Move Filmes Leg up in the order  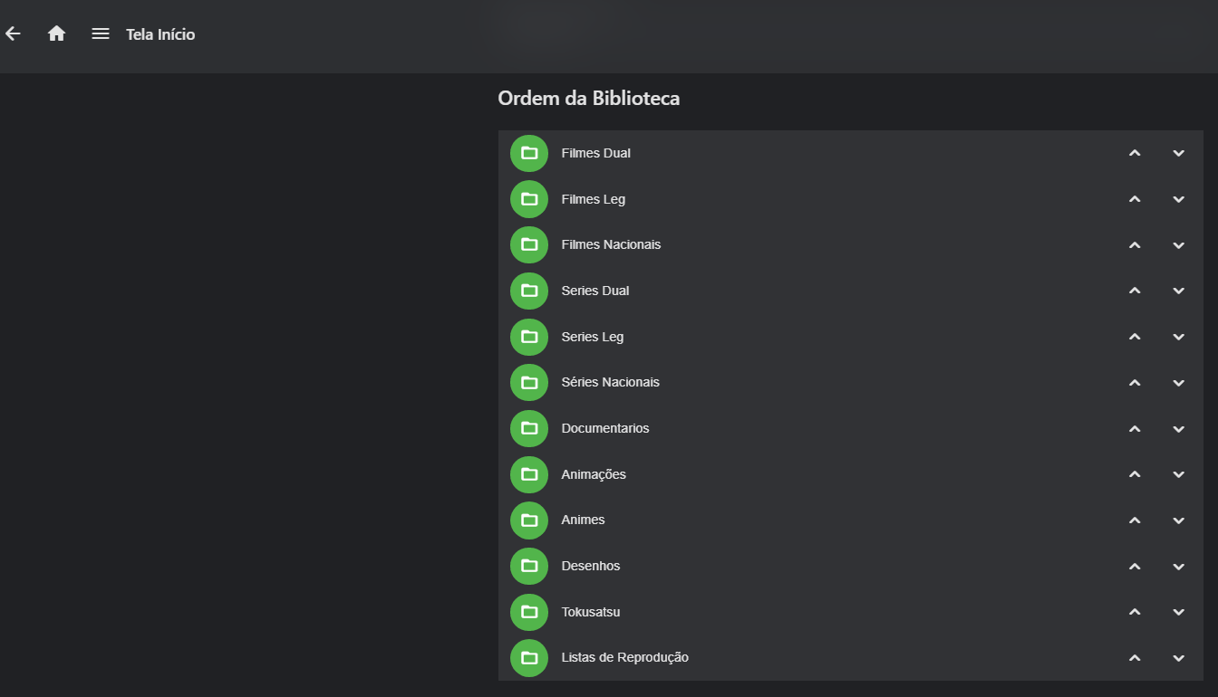pyautogui.click(x=1135, y=199)
